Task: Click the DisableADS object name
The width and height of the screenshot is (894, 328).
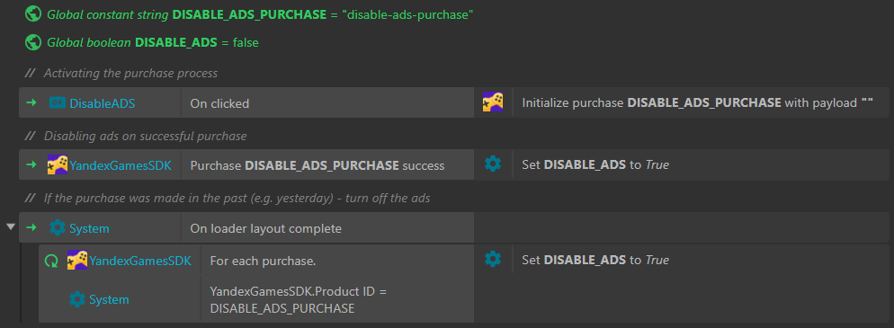Action: tap(102, 103)
